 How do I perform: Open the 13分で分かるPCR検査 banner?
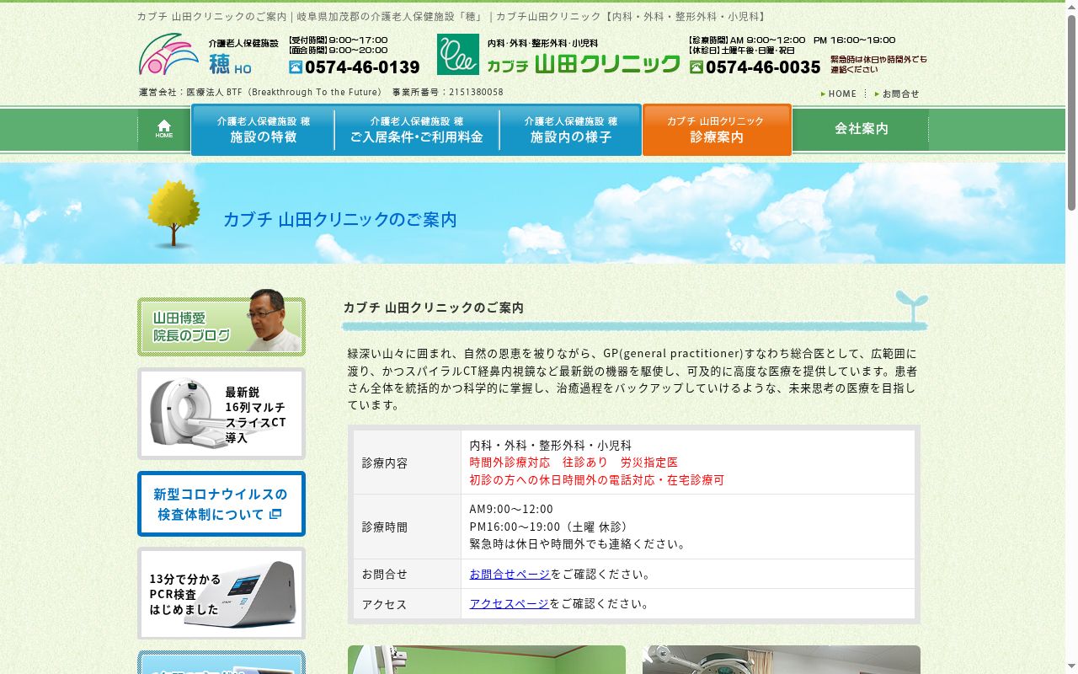point(221,594)
